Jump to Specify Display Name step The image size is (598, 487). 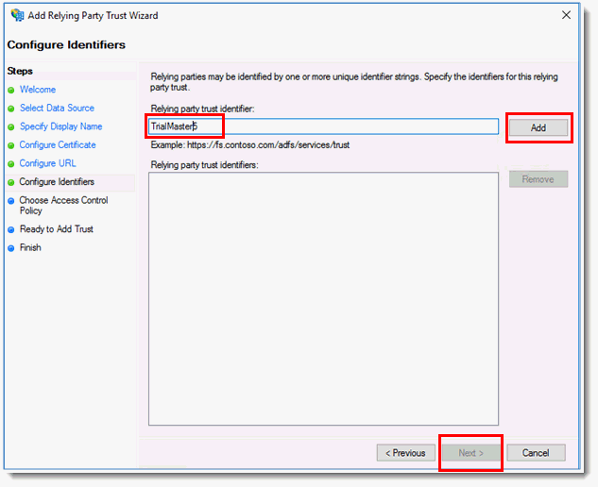60,126
